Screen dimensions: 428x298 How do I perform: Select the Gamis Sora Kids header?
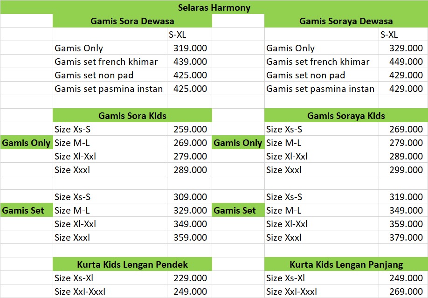[132, 116]
